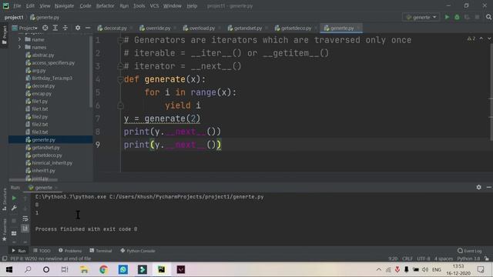Select the opened file locate icon in Project panel
493x277 pixels.
45,28
